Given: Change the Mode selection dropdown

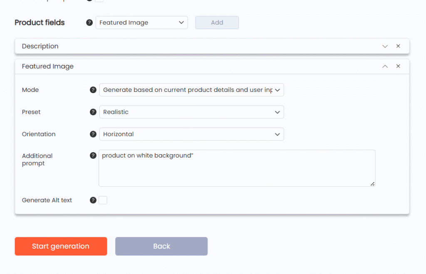Looking at the screenshot, I should (191, 90).
